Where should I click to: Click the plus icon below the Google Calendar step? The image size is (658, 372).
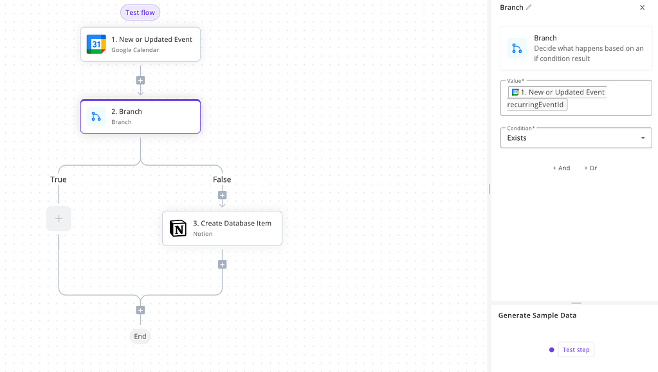tap(140, 80)
